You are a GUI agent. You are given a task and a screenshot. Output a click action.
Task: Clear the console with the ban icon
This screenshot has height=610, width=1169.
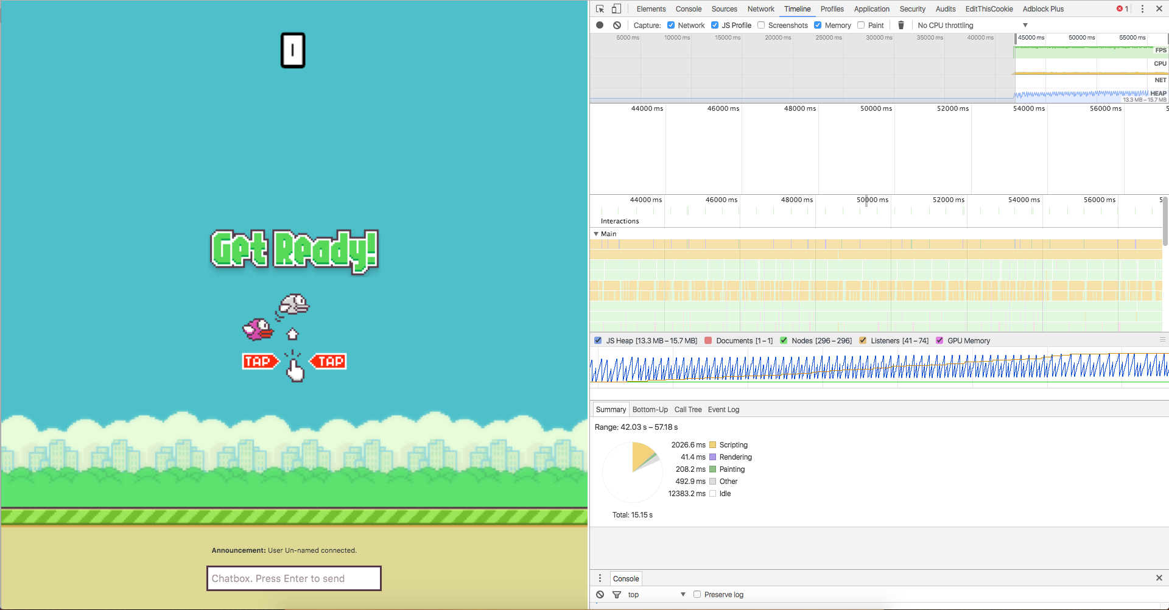600,594
